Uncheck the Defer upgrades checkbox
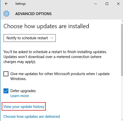 [6, 91]
